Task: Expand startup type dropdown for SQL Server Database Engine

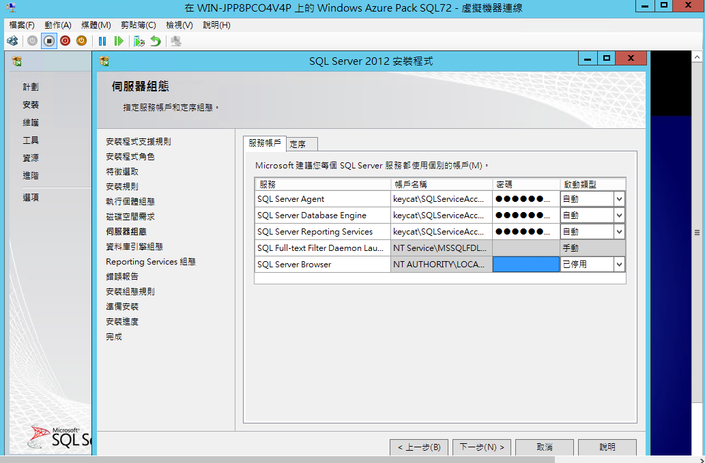Action: (x=619, y=215)
